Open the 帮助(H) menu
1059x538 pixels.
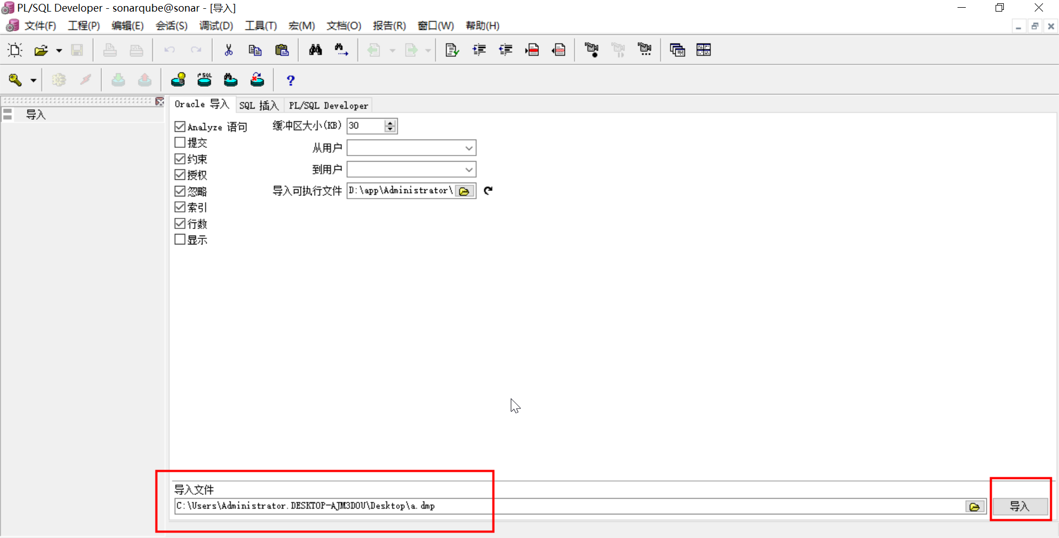pos(483,26)
